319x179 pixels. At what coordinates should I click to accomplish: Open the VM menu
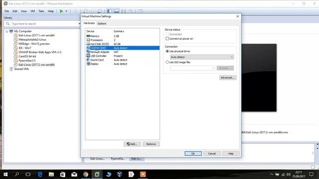(32, 11)
